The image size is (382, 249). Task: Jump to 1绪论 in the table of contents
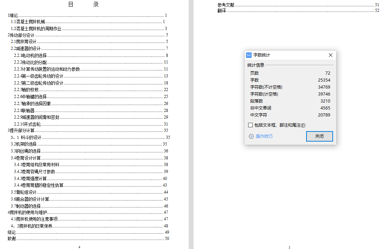13,15
